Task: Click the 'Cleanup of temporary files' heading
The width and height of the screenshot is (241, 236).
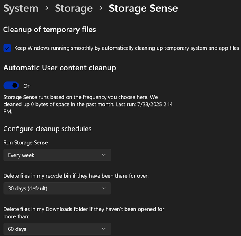Action: [50, 29]
